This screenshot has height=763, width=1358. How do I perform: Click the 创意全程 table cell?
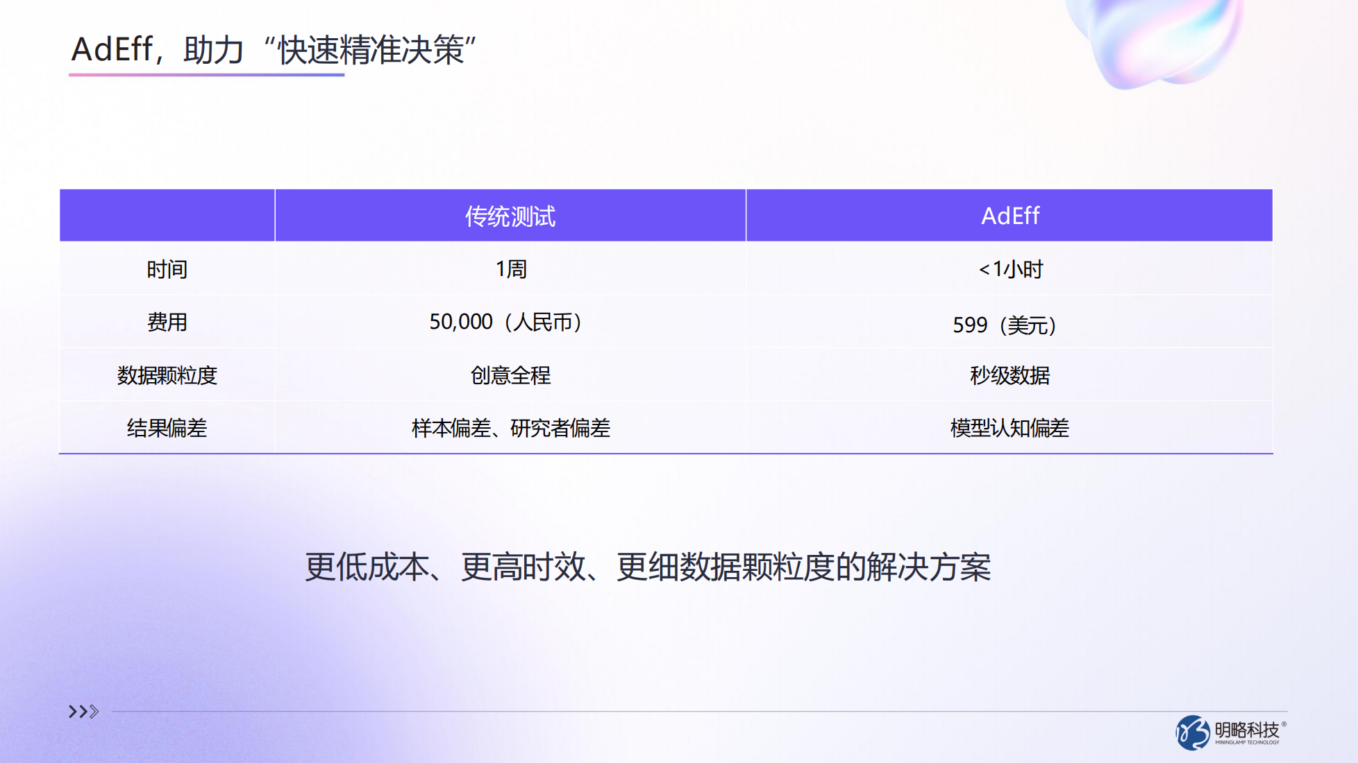pos(510,375)
